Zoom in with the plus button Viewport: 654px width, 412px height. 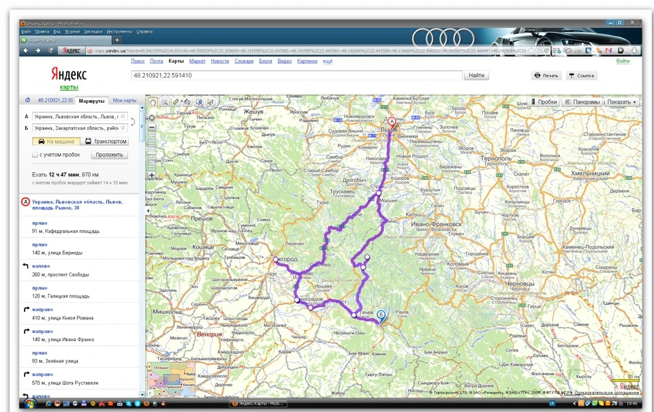click(x=152, y=175)
